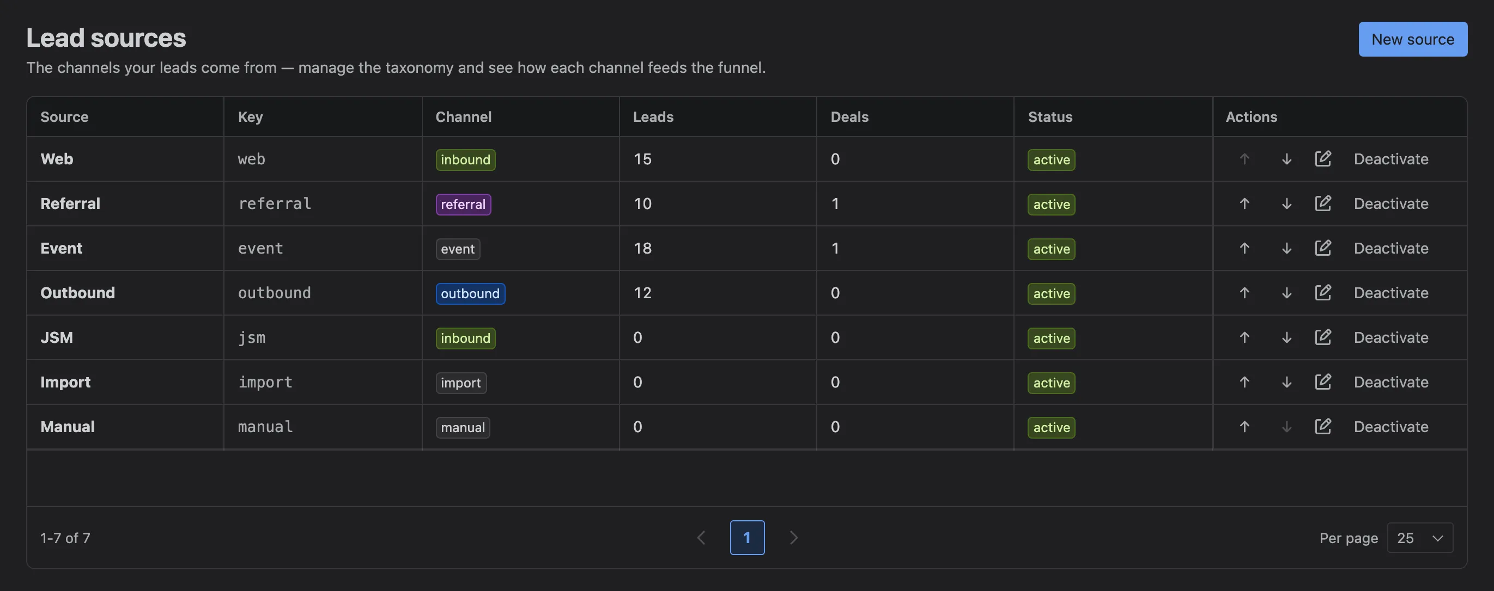Screen dimensions: 1494x591
Task: Move the Referral source up
Action: pyautogui.click(x=1244, y=204)
